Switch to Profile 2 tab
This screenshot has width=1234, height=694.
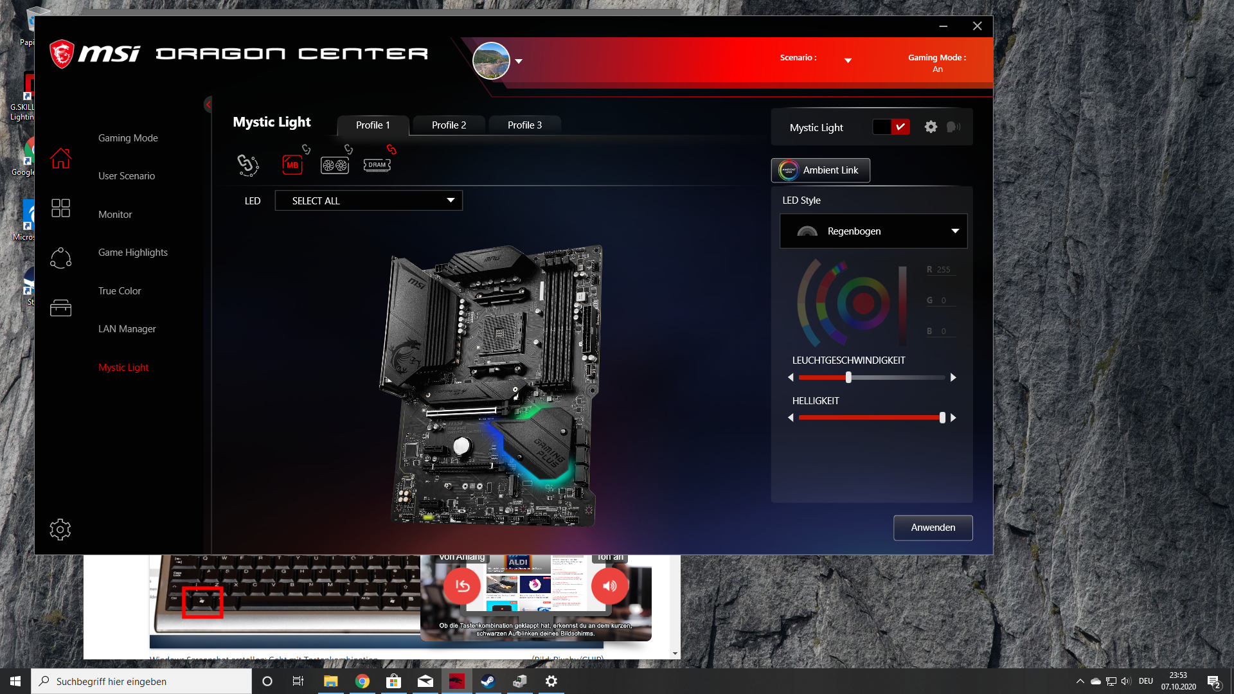(x=449, y=125)
